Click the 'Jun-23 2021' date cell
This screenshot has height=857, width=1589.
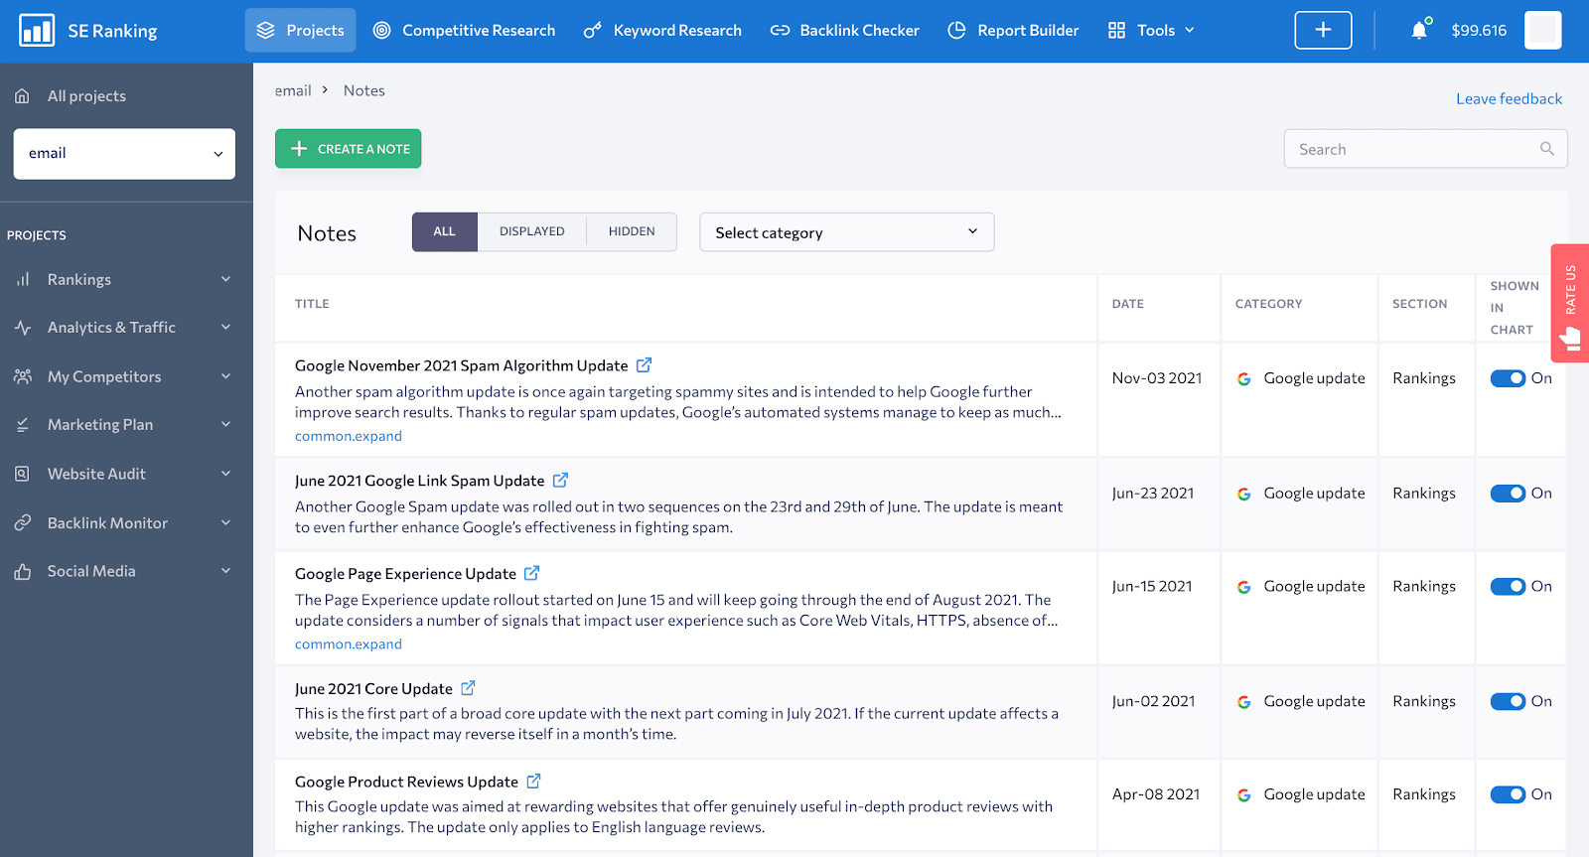pos(1153,494)
